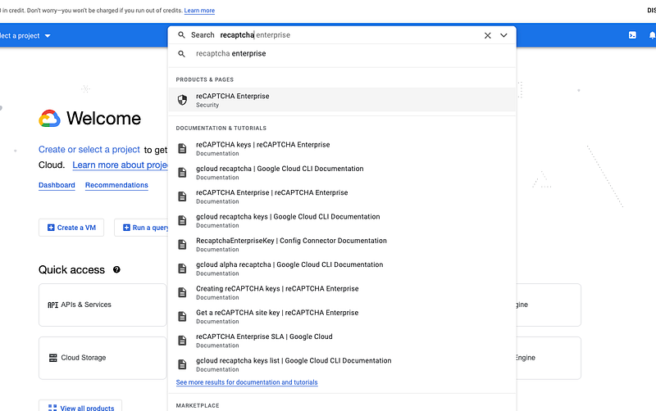This screenshot has width=656, height=411.
Task: Click plus icon on Create a VM button
Action: 51,228
